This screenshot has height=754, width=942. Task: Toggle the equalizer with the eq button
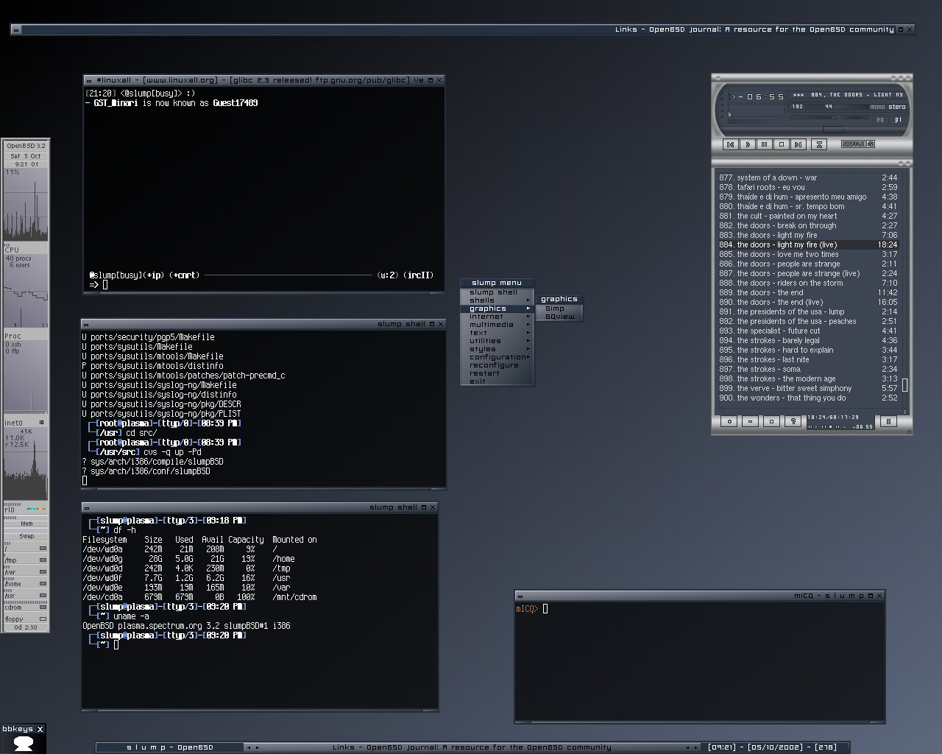click(x=880, y=119)
